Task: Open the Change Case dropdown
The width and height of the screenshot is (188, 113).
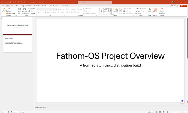Action: click(54, 12)
